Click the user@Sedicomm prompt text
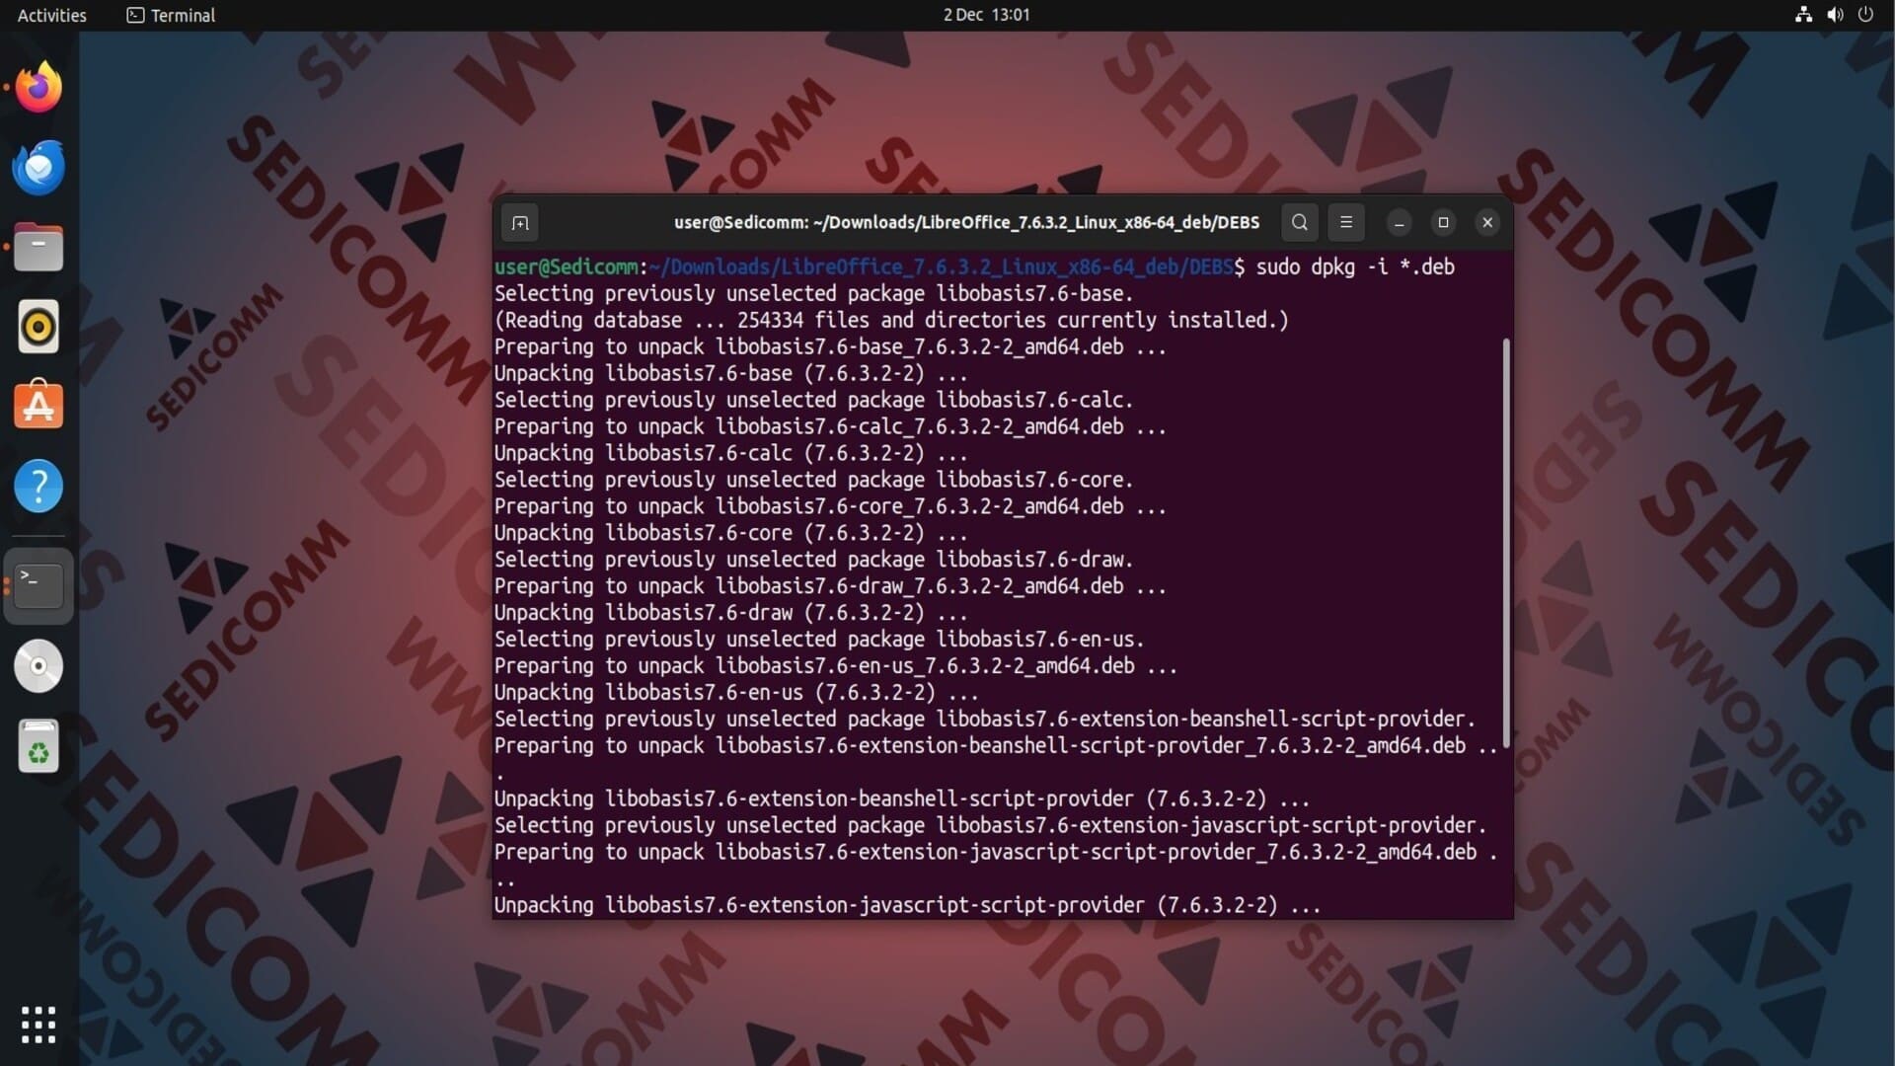 [567, 266]
